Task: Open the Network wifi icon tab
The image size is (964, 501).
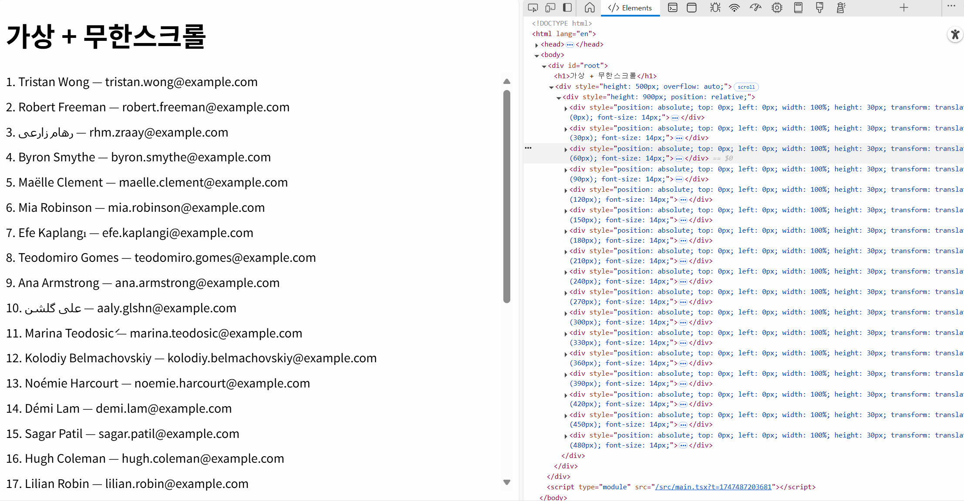Action: [x=735, y=7]
